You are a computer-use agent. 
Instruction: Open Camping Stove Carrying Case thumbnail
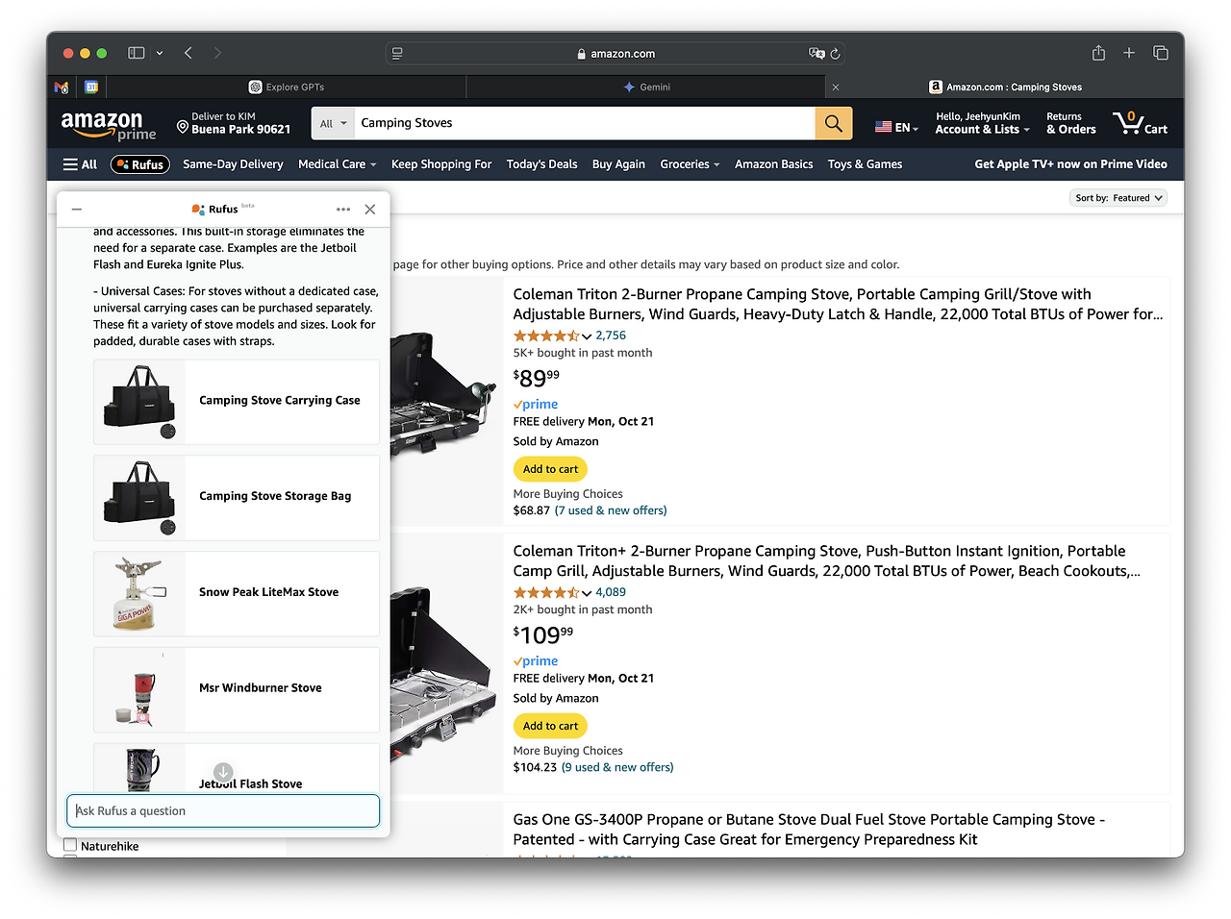point(140,402)
